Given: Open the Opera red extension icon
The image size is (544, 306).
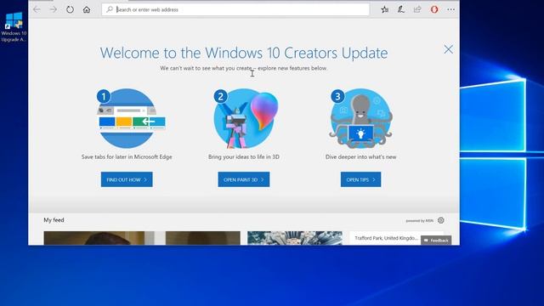Looking at the screenshot, I should click(434, 9).
